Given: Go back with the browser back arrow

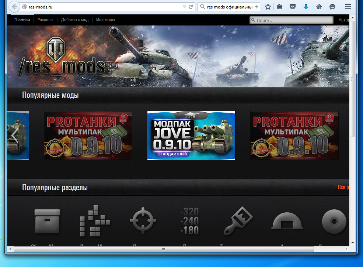Looking at the screenshot, I should (14, 7).
